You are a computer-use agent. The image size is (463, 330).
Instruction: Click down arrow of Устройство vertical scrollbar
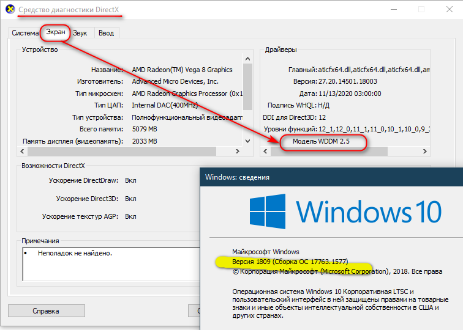coord(248,141)
